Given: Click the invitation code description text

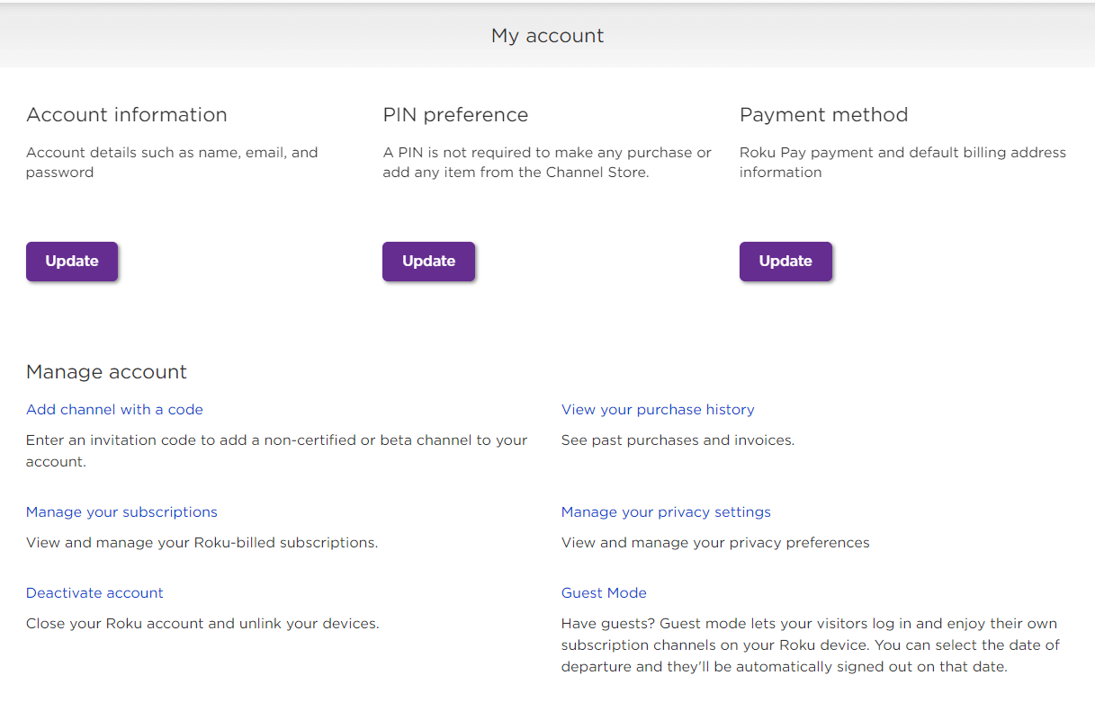Looking at the screenshot, I should click(276, 450).
